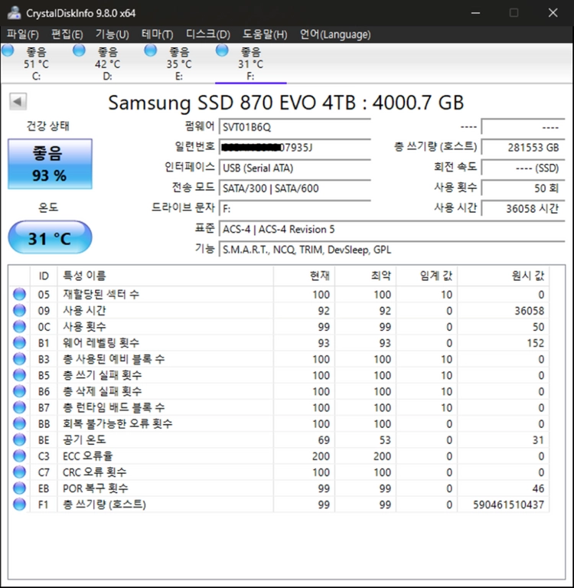Open the 파일(F) menu
This screenshot has width=574, height=588.
(x=22, y=34)
